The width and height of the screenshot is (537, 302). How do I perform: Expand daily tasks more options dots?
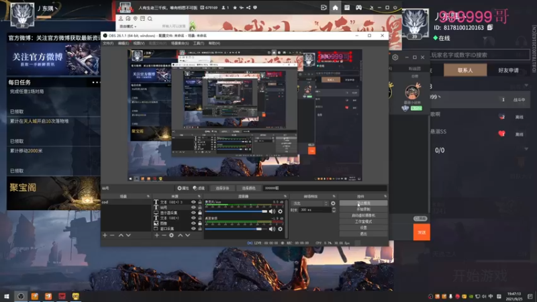(x=95, y=82)
